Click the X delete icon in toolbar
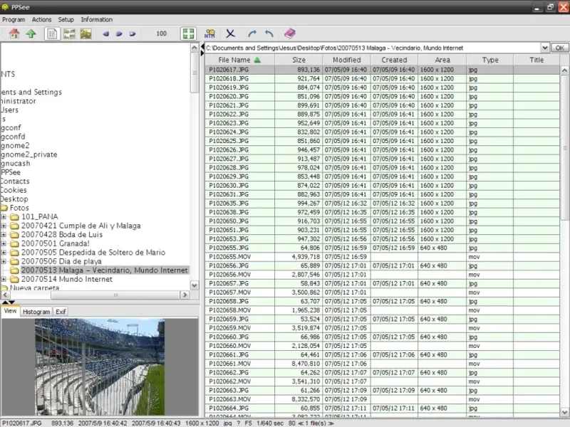 [x=230, y=33]
